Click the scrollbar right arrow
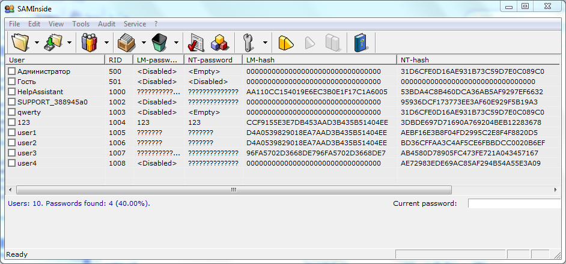This screenshot has height=264, width=566. click(x=556, y=190)
